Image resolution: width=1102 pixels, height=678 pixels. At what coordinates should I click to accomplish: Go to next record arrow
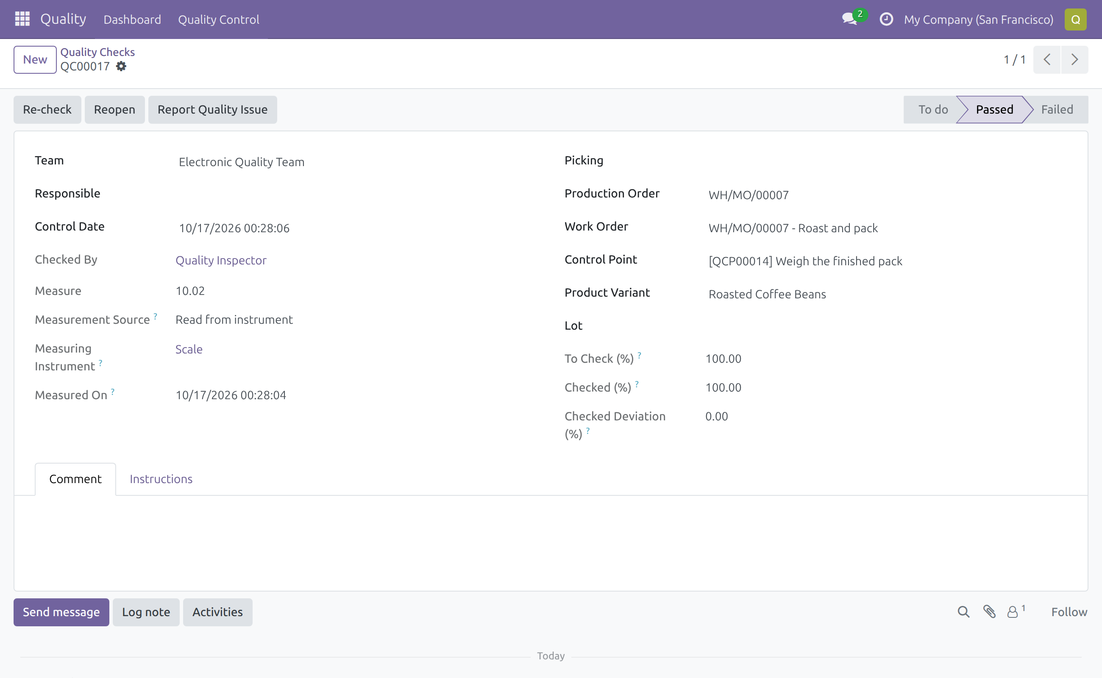pyautogui.click(x=1074, y=60)
